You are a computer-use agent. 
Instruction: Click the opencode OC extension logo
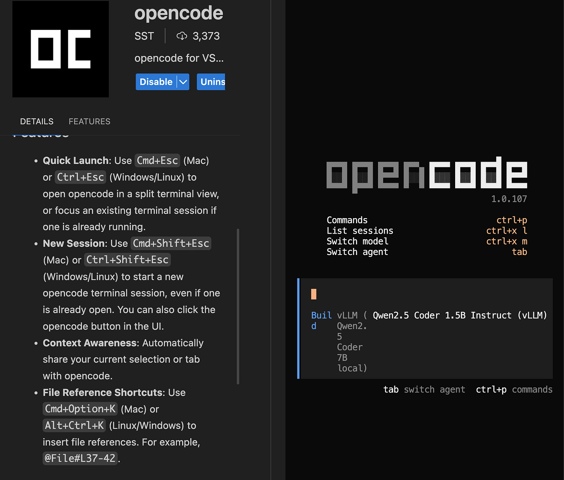pos(60,49)
